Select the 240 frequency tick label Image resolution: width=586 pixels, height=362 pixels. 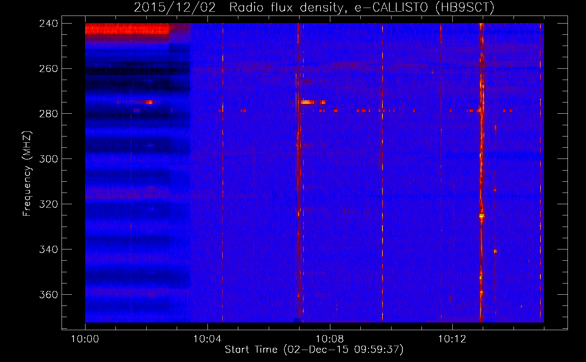point(49,24)
